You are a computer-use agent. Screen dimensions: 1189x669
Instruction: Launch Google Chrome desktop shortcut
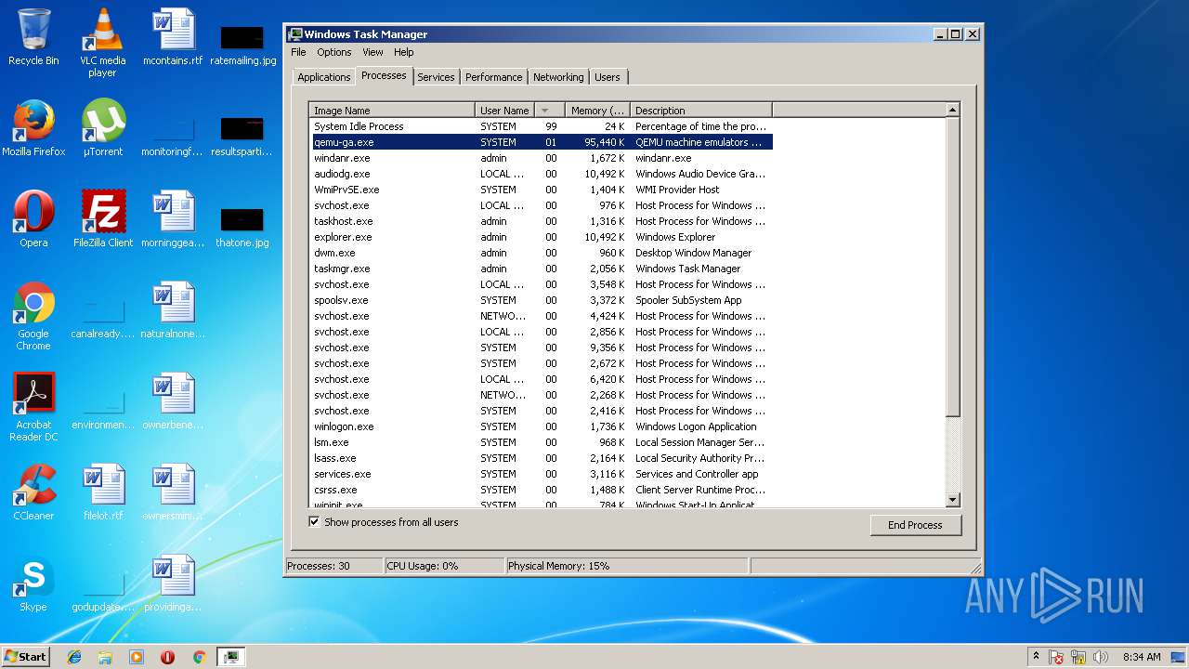(x=33, y=316)
